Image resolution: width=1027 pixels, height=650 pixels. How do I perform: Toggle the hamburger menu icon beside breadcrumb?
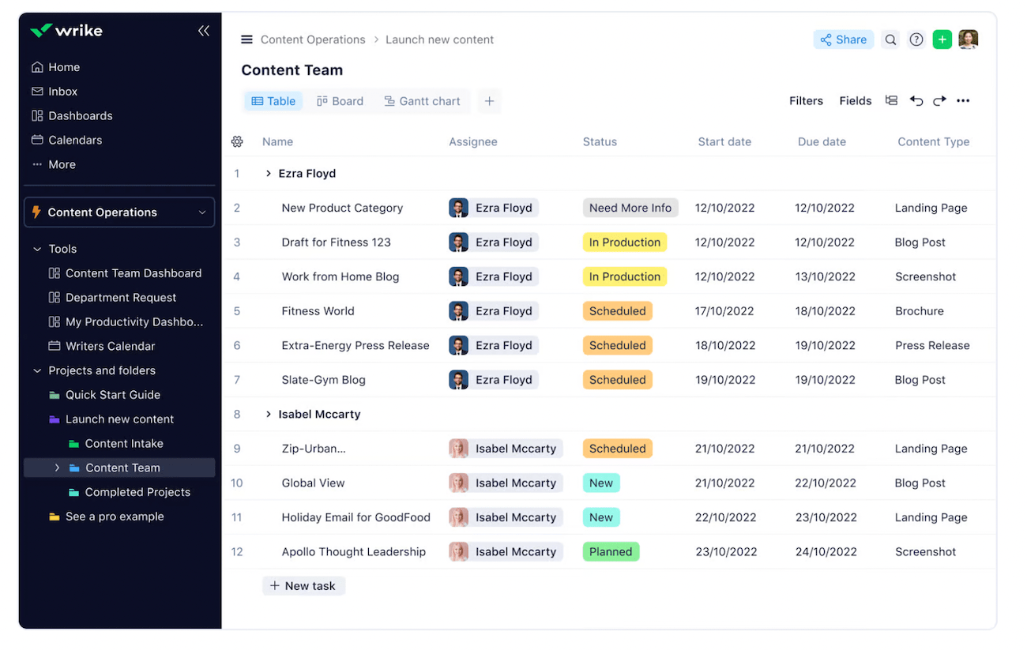[x=246, y=39]
